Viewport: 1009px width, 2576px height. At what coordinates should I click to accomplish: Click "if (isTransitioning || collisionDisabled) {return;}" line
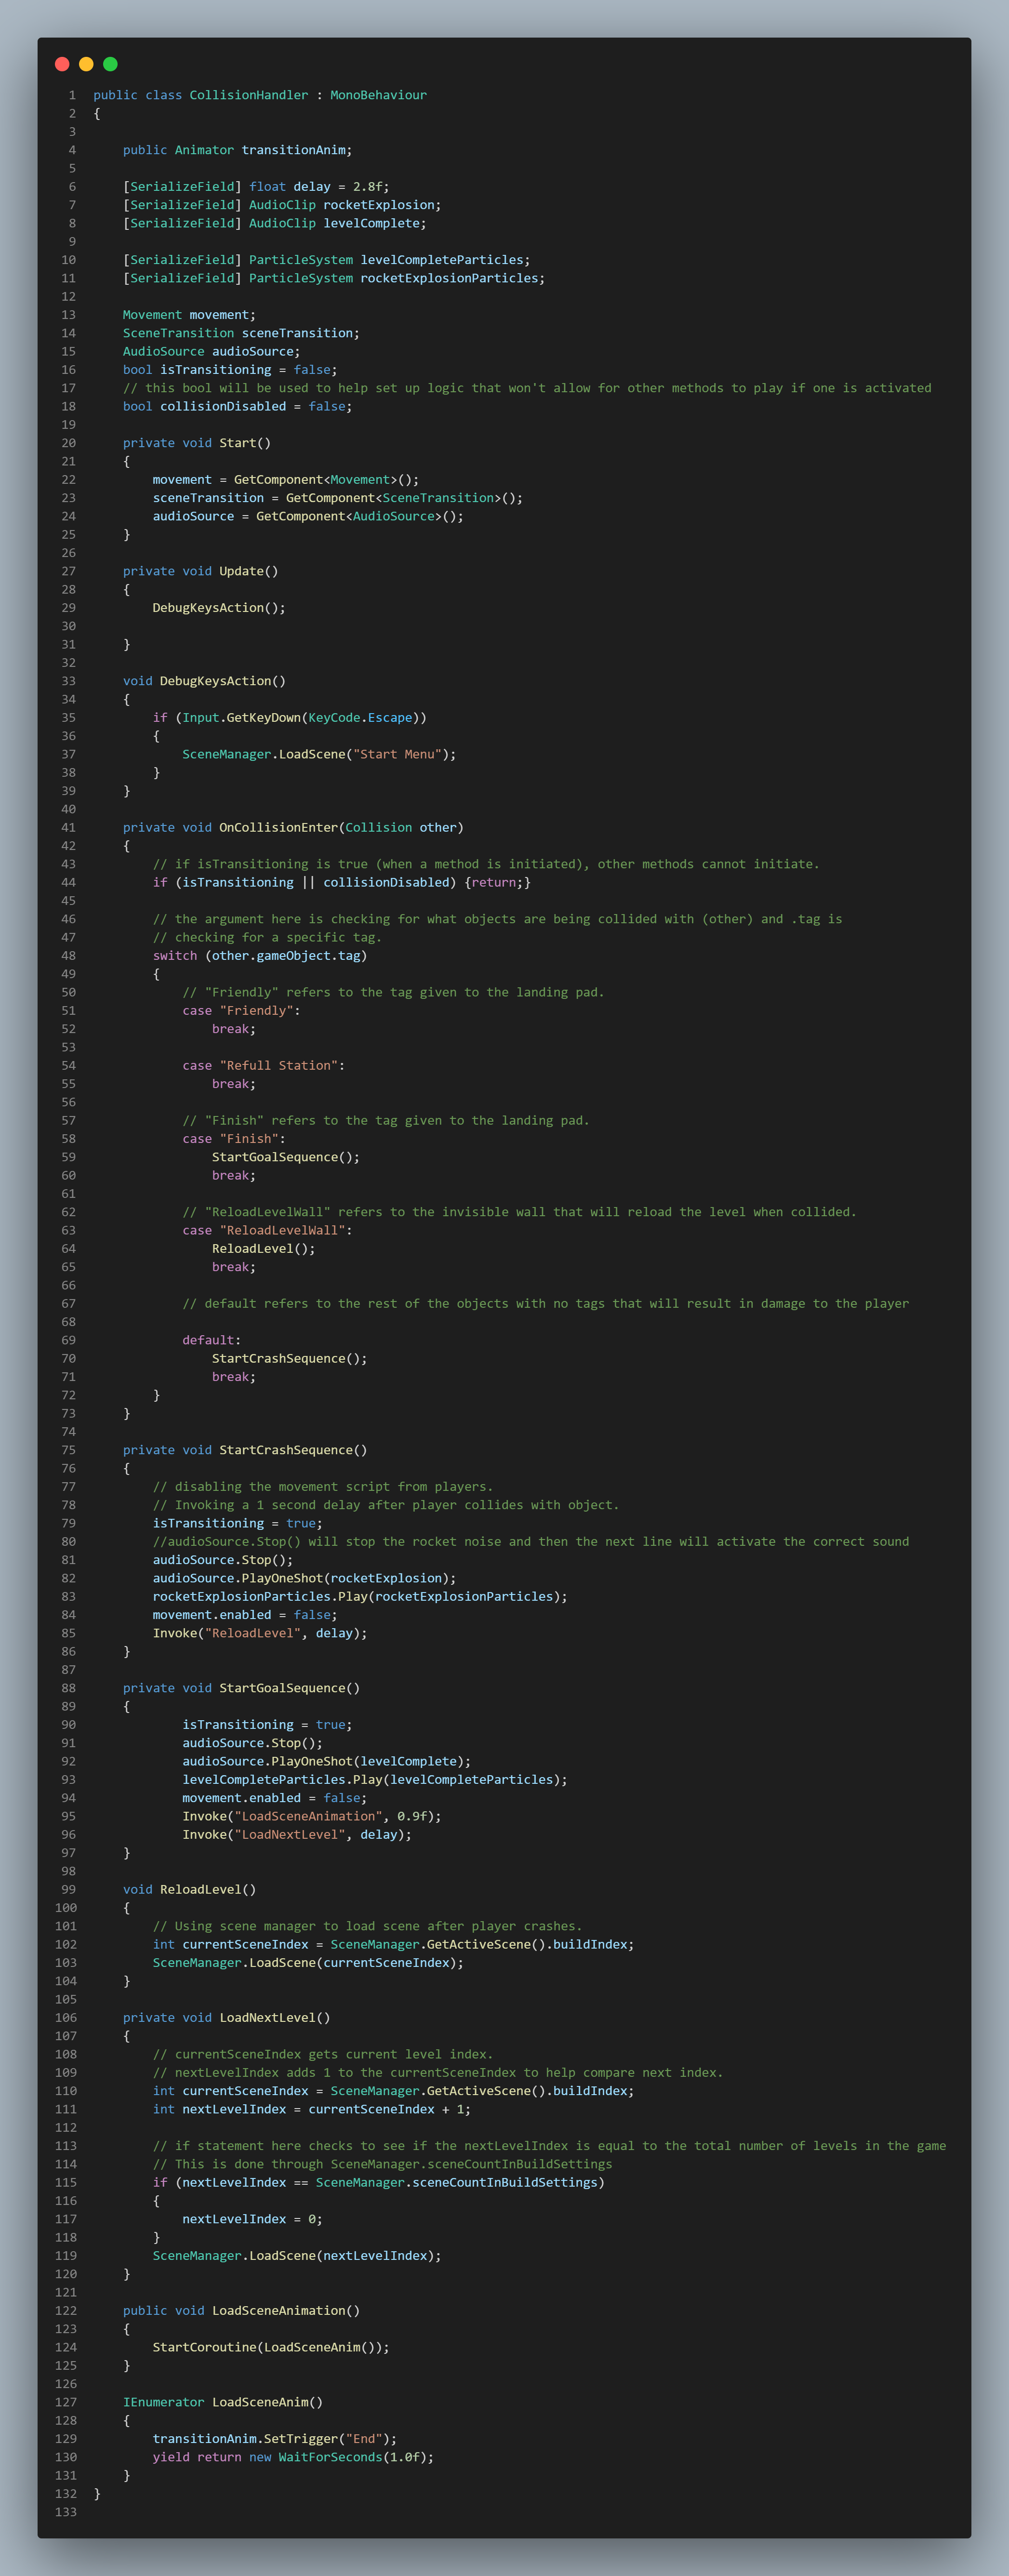click(x=342, y=883)
